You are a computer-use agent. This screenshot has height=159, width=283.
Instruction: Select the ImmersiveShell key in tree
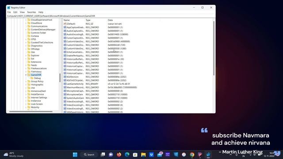tap(38, 91)
